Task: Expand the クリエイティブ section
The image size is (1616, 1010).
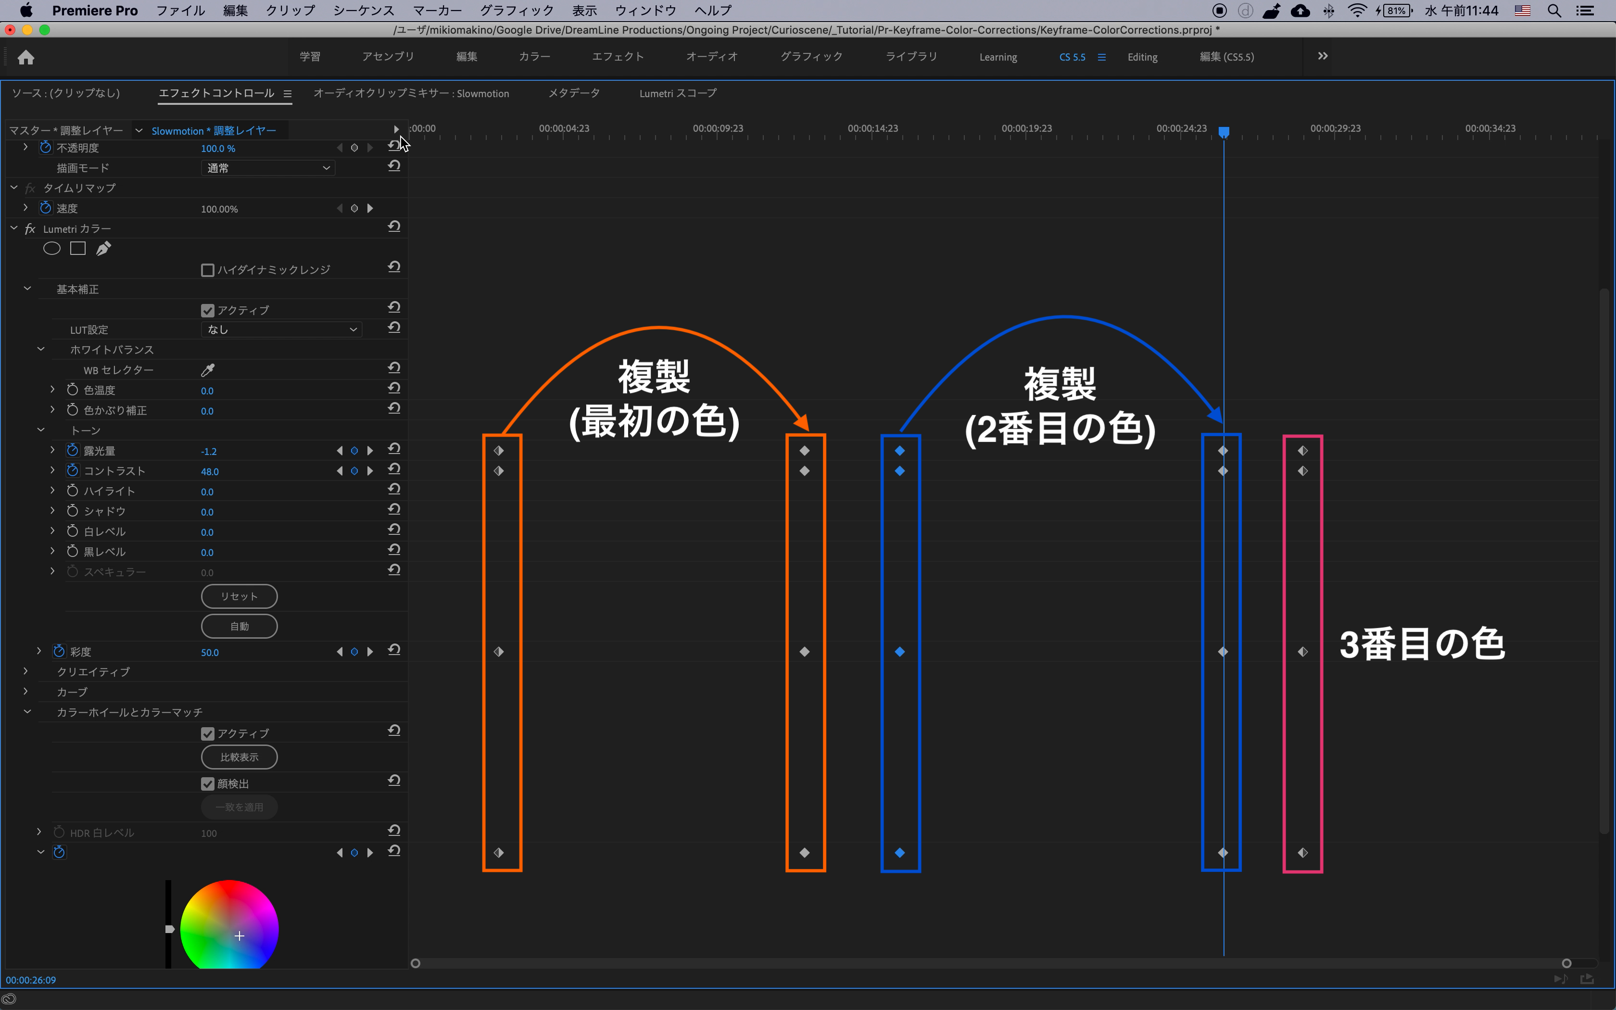Action: (25, 671)
